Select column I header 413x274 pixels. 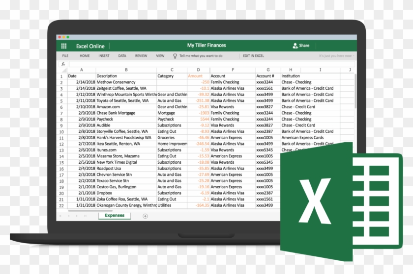click(320, 70)
